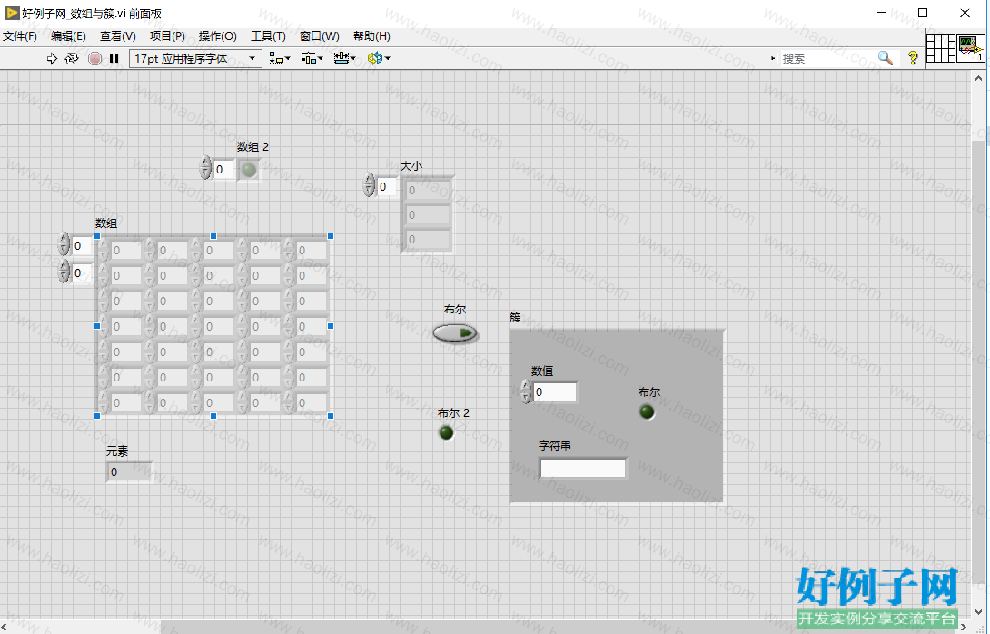Viewport: 990px width, 634px height.
Task: Click the connector pane grid
Action: [940, 48]
